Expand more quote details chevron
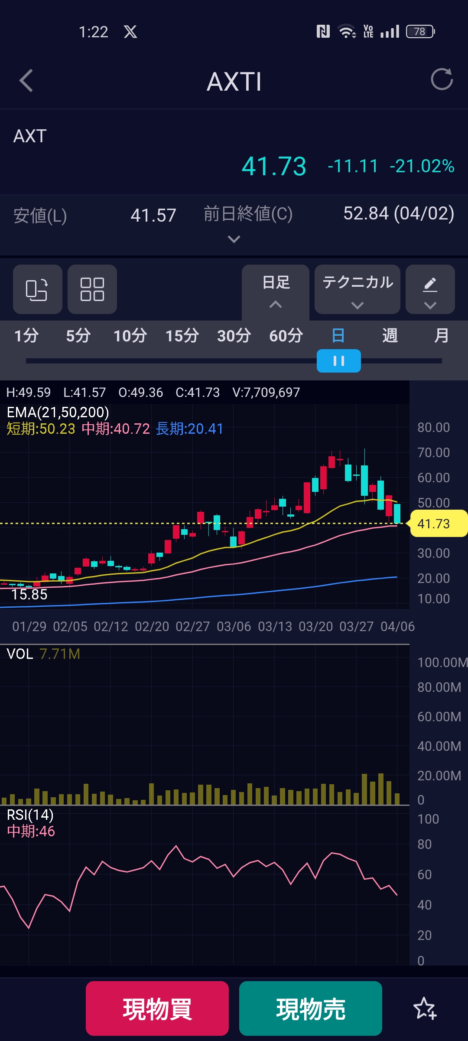 234,239
